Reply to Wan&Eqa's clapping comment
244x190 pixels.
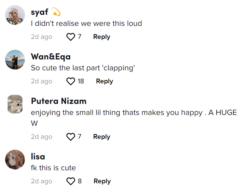click(x=104, y=81)
